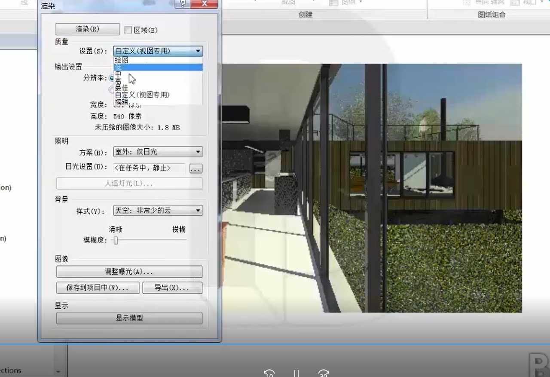Click the ... browse icon beside 日光设置
Image resolution: width=550 pixels, height=377 pixels.
pyautogui.click(x=196, y=169)
